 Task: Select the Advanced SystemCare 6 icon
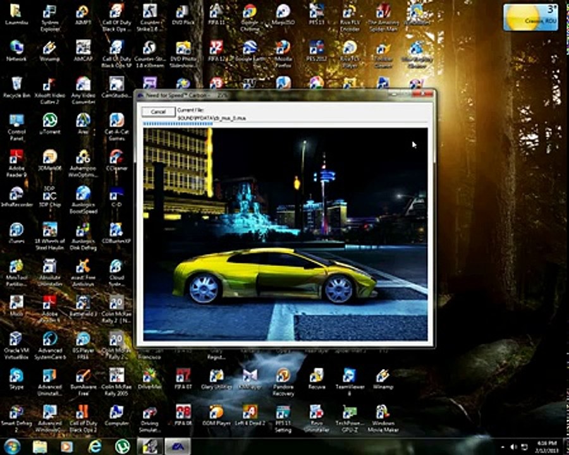tap(50, 346)
